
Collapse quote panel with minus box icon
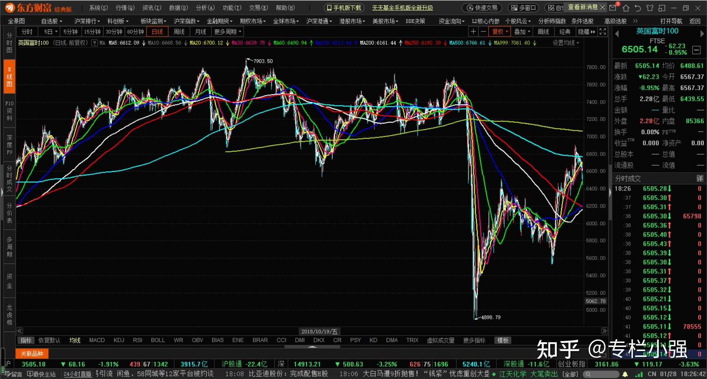tap(696, 50)
